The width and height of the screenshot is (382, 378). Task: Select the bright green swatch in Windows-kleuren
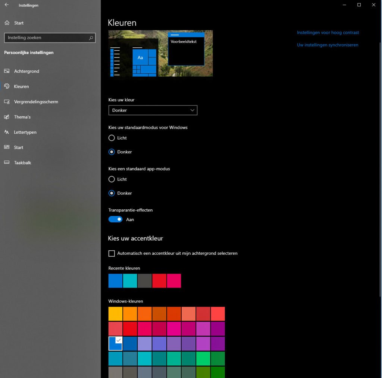pyautogui.click(x=203, y=359)
